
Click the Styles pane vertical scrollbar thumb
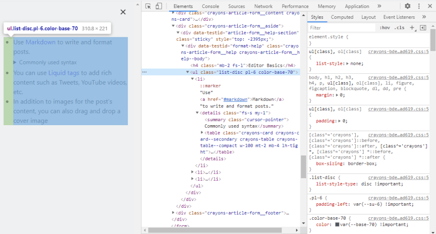[x=433, y=39]
